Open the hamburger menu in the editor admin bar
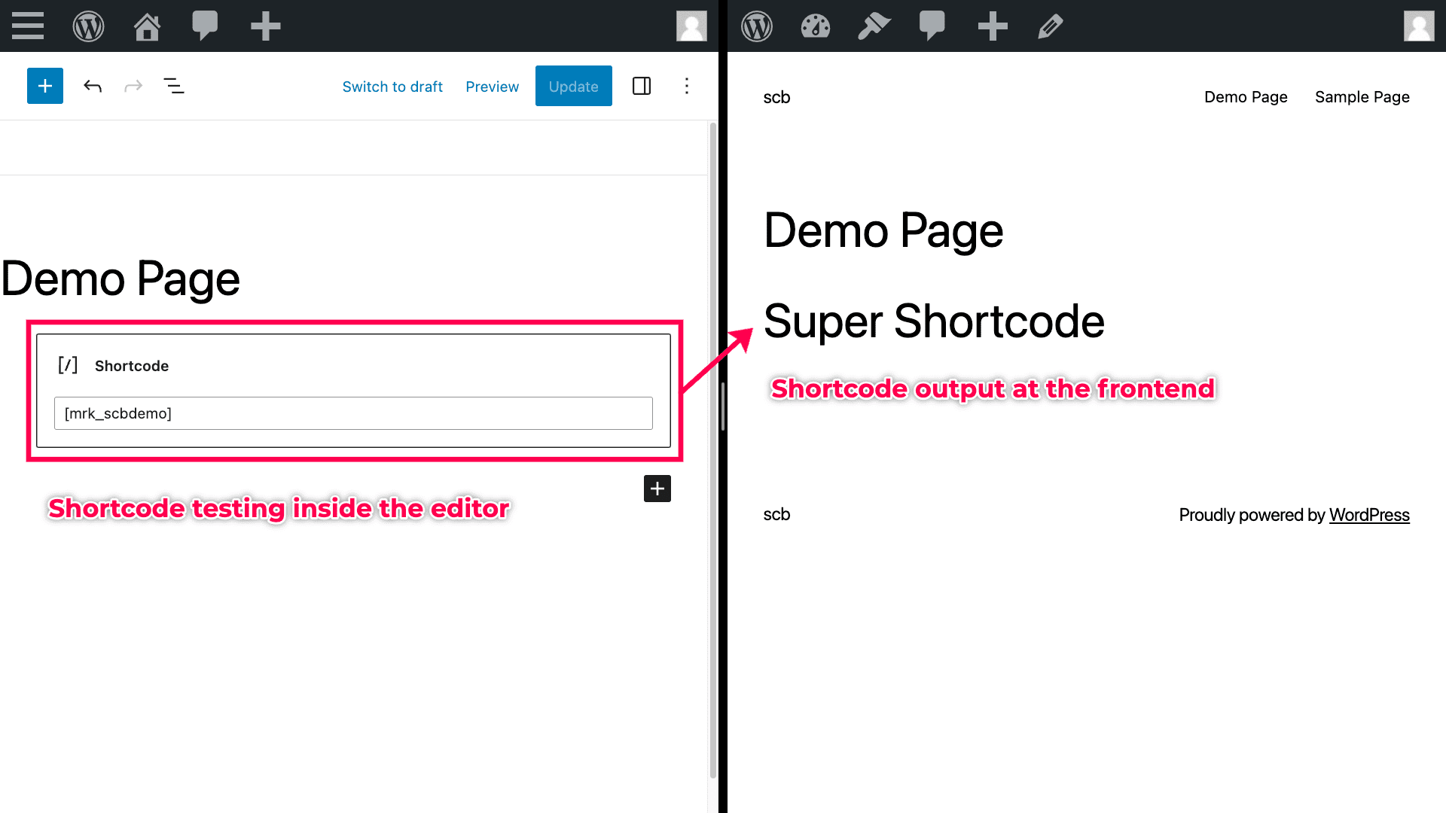This screenshot has width=1446, height=813. click(x=28, y=26)
